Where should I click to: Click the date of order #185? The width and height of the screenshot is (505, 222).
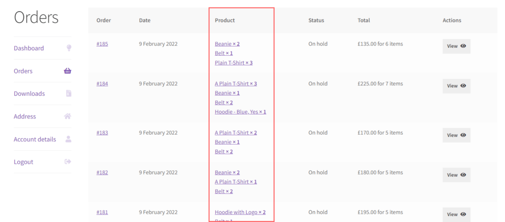point(158,44)
